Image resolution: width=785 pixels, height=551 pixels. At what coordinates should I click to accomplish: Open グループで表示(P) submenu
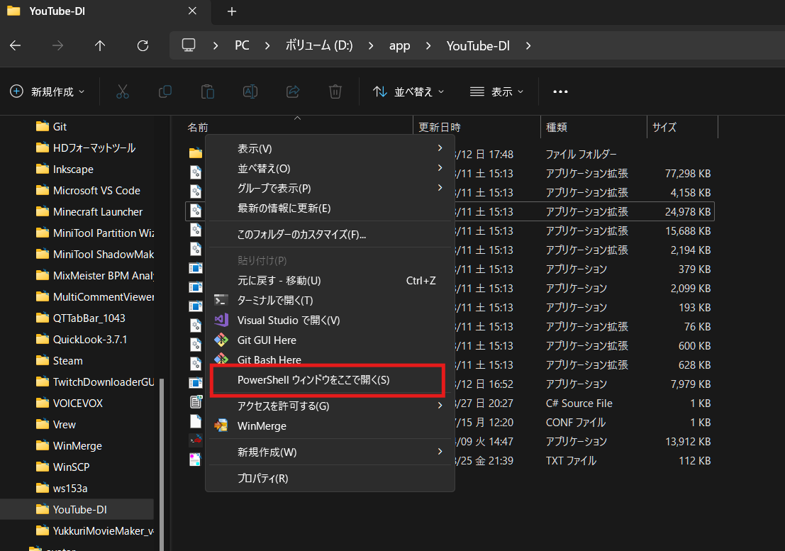coord(330,188)
